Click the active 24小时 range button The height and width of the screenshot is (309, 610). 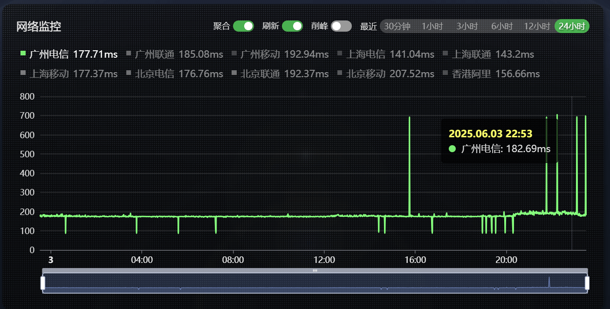click(x=572, y=27)
